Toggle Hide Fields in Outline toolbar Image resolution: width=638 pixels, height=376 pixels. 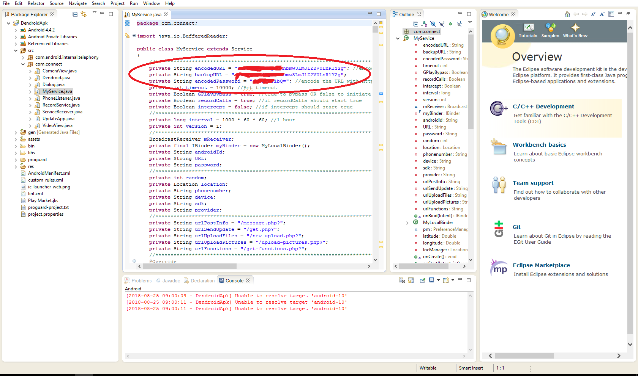433,24
